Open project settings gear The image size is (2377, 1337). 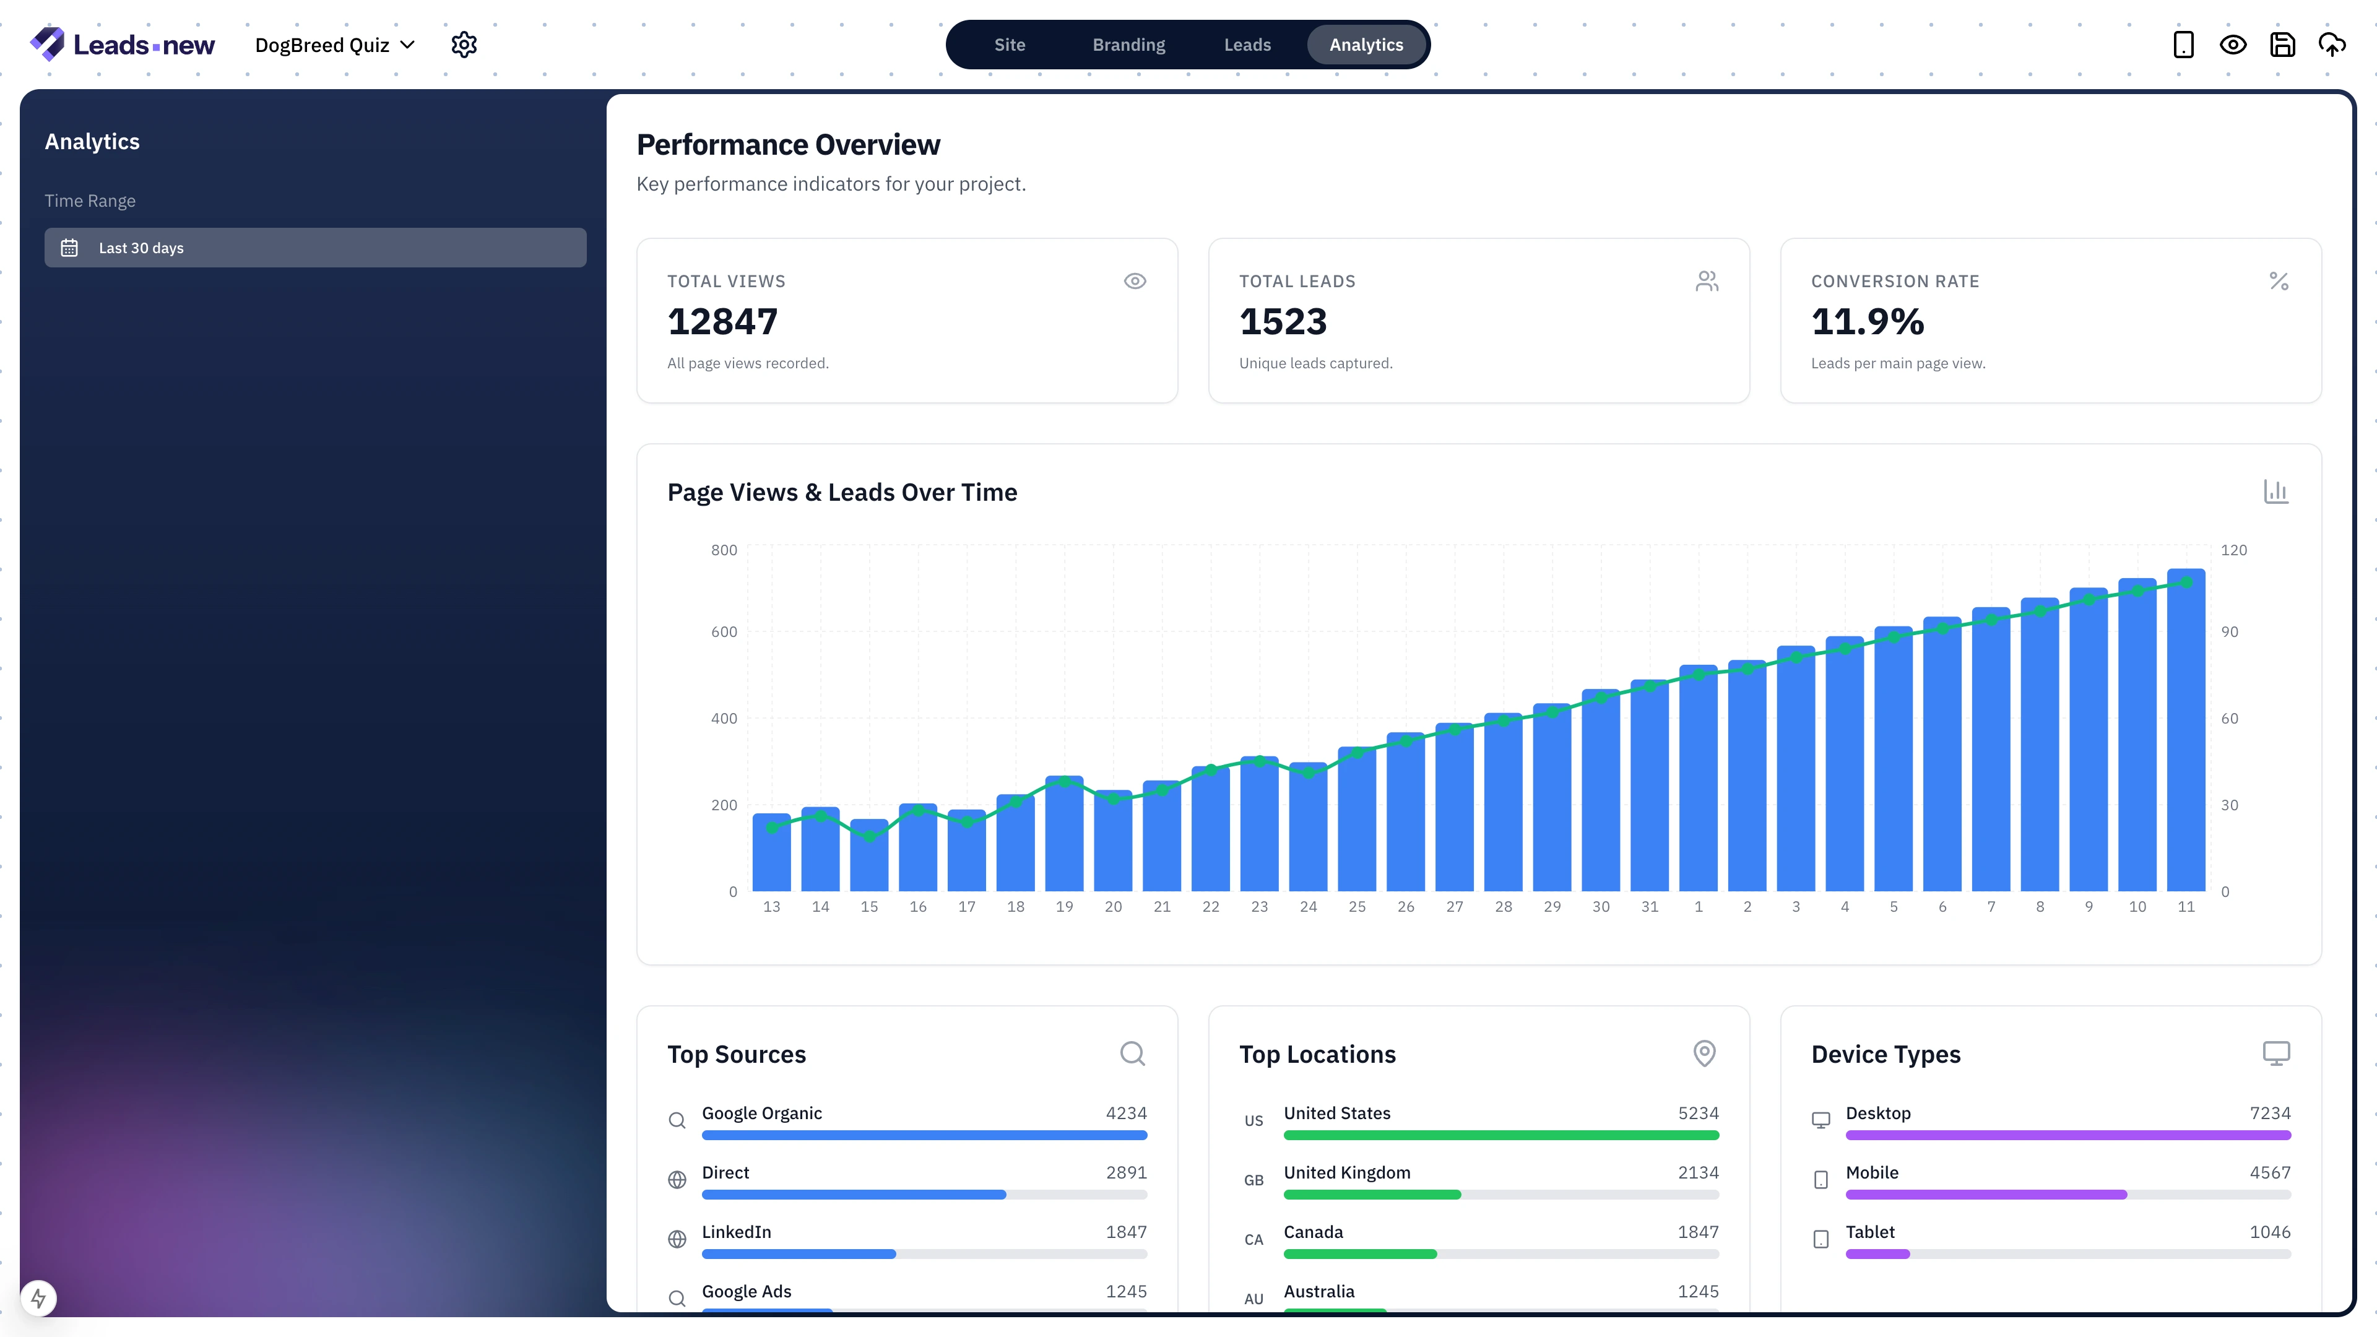[463, 45]
